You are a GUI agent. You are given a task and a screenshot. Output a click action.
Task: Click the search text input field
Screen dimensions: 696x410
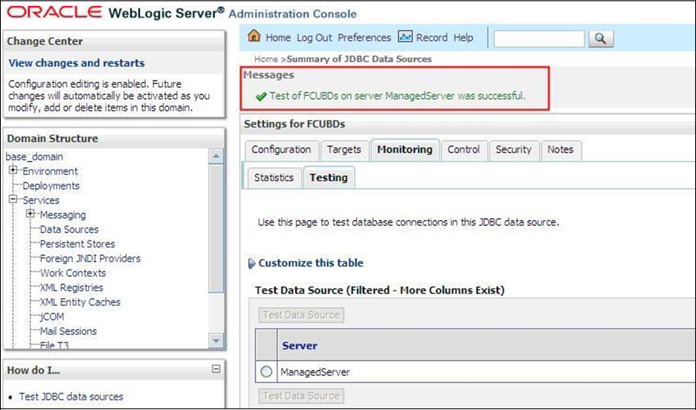coord(539,39)
